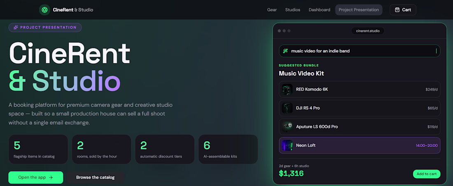Click the Add to cart button

point(426,174)
